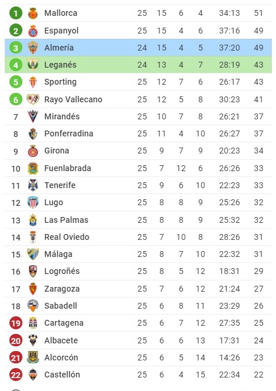This screenshot has width=276, height=391.
Task: Click the Mirandés team badge
Action: tap(33, 116)
